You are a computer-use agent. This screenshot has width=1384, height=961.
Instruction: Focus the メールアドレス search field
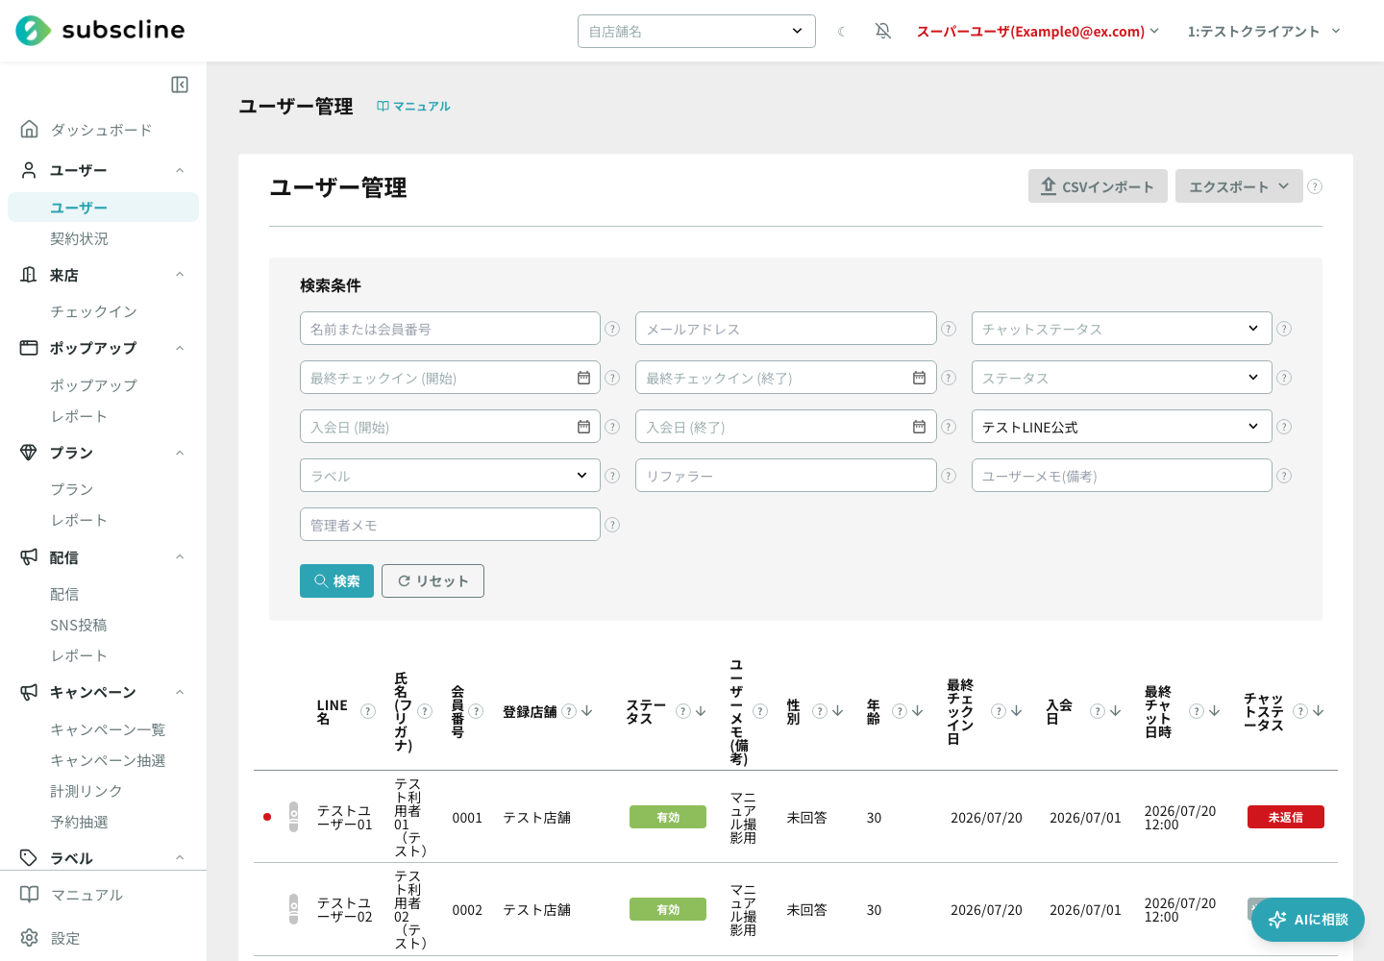785,329
